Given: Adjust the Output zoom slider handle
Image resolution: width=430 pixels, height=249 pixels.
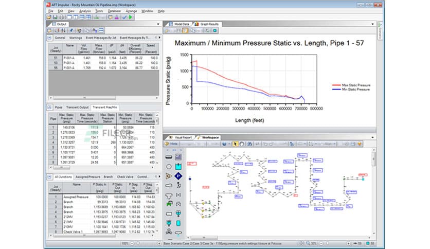Looking at the screenshot, I should (x=138, y=243).
